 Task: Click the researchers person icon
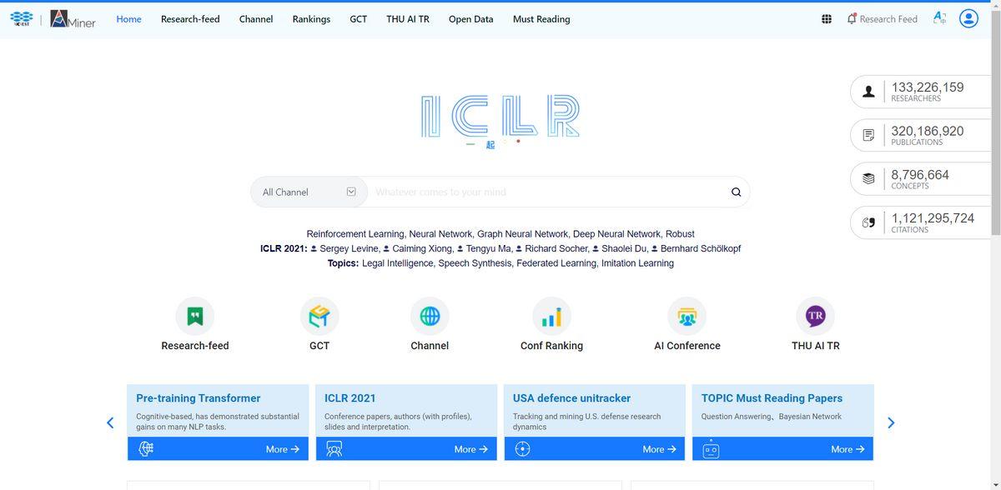868,92
